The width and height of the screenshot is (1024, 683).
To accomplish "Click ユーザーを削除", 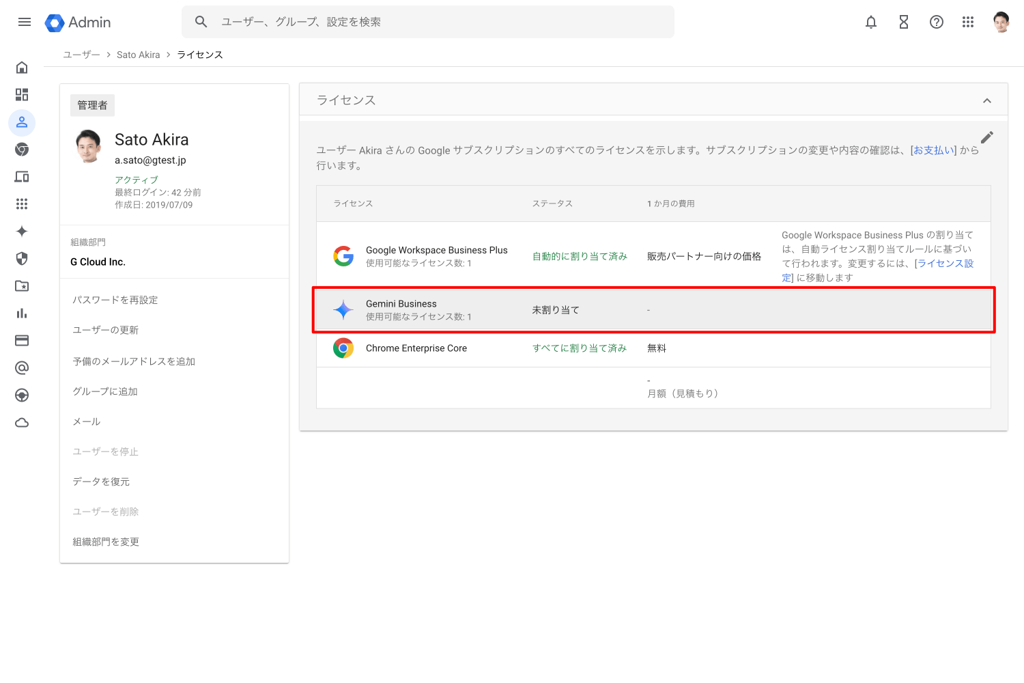I will point(106,512).
